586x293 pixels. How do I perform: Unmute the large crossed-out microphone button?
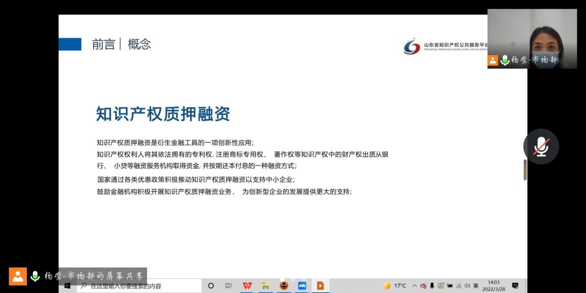point(541,146)
